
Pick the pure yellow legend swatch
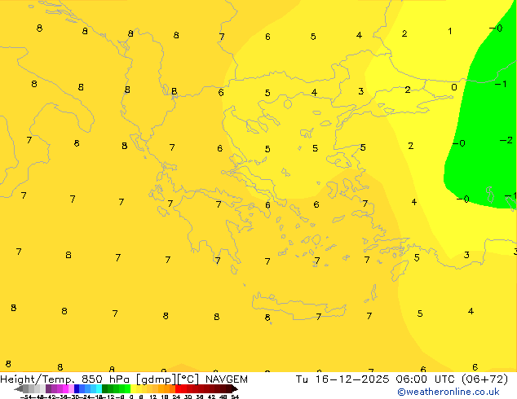coord(133,388)
